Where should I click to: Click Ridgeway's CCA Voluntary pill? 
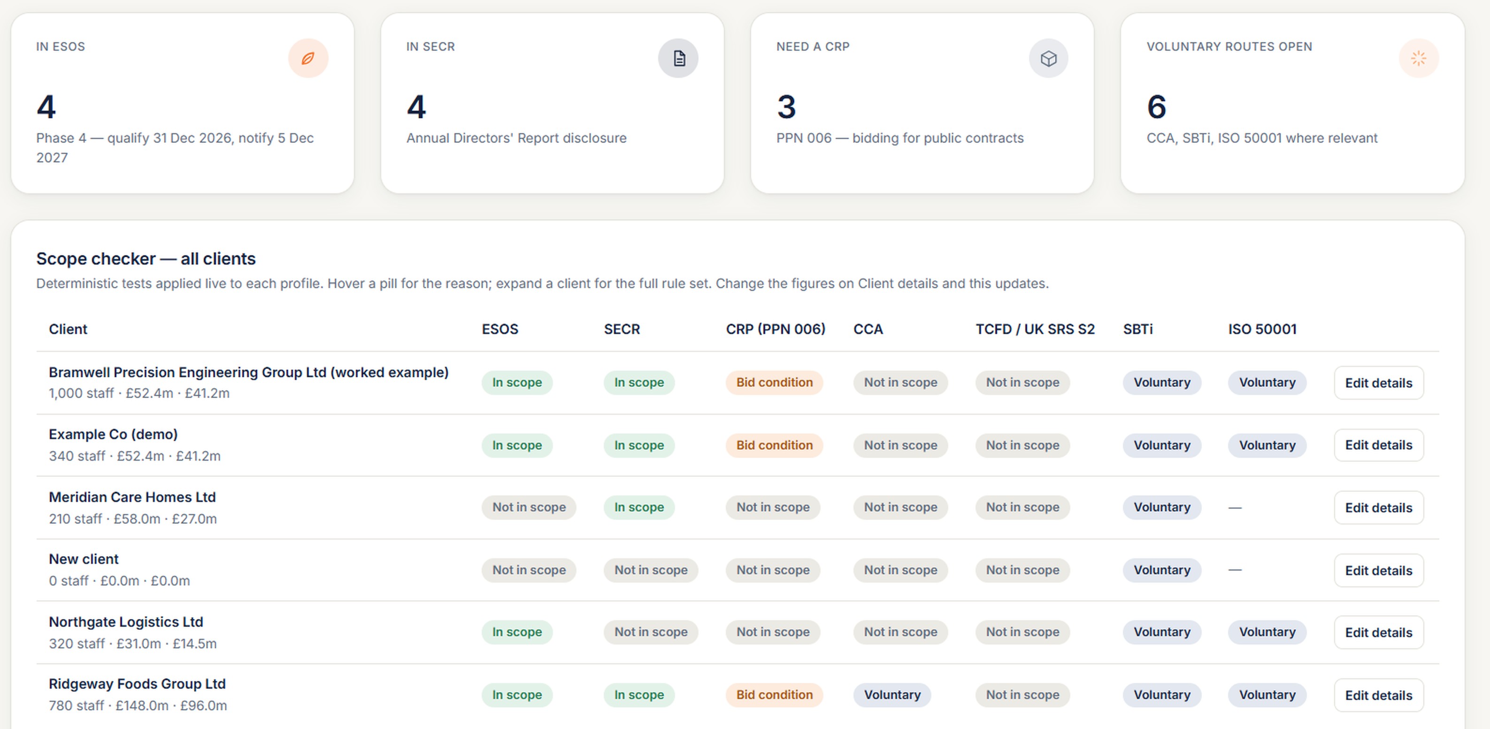pos(892,695)
